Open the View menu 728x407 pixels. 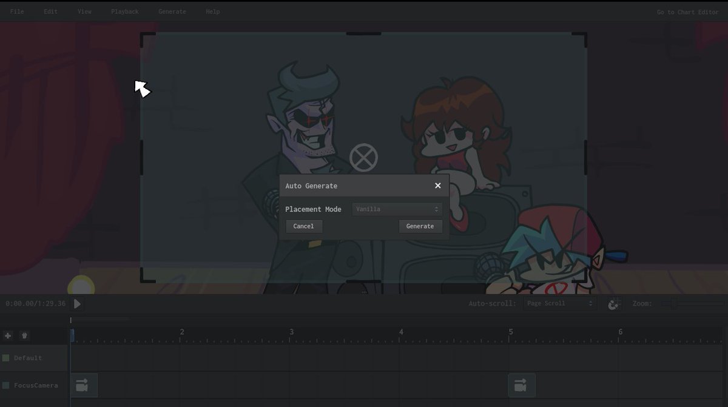tap(84, 12)
